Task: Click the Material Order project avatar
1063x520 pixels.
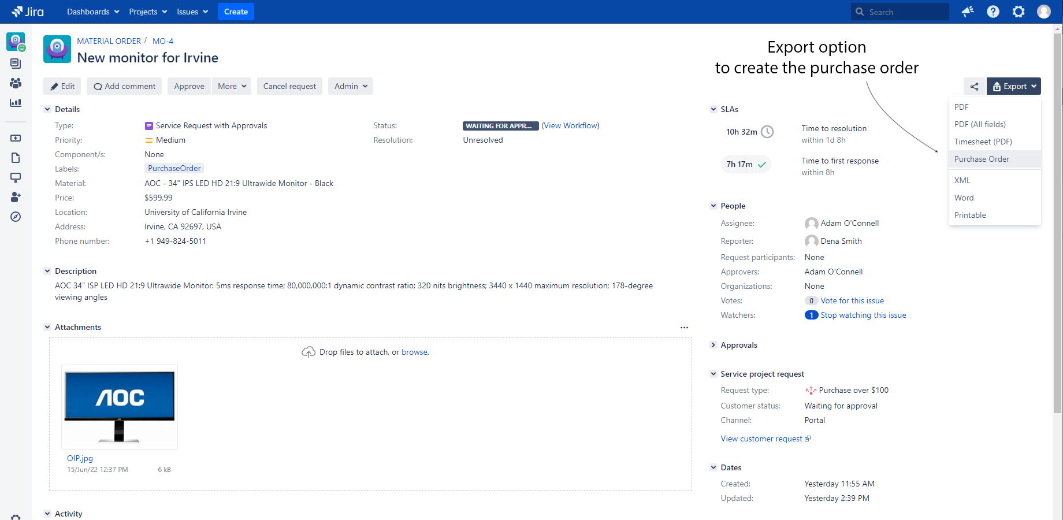Action: pyautogui.click(x=57, y=49)
